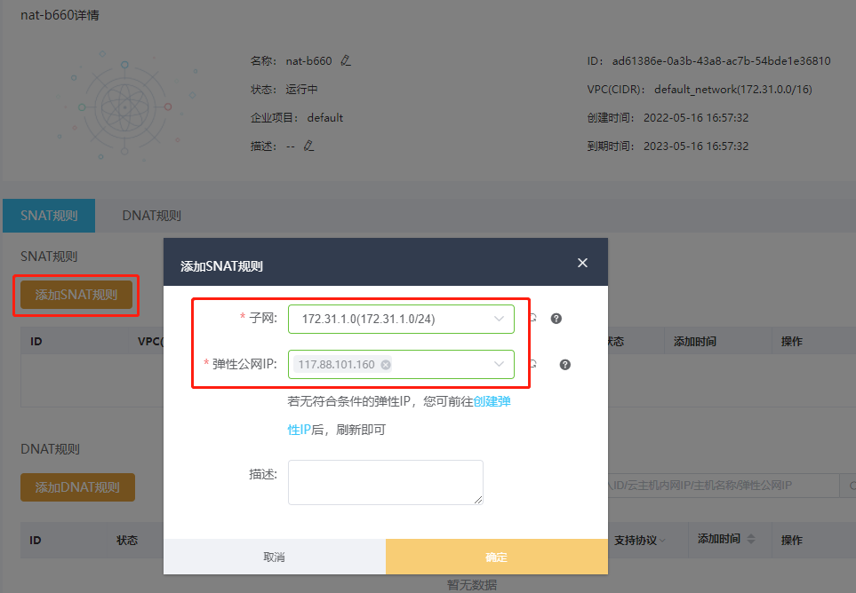Refresh the 子网 list icon
This screenshot has width=856, height=593.
pyautogui.click(x=532, y=319)
